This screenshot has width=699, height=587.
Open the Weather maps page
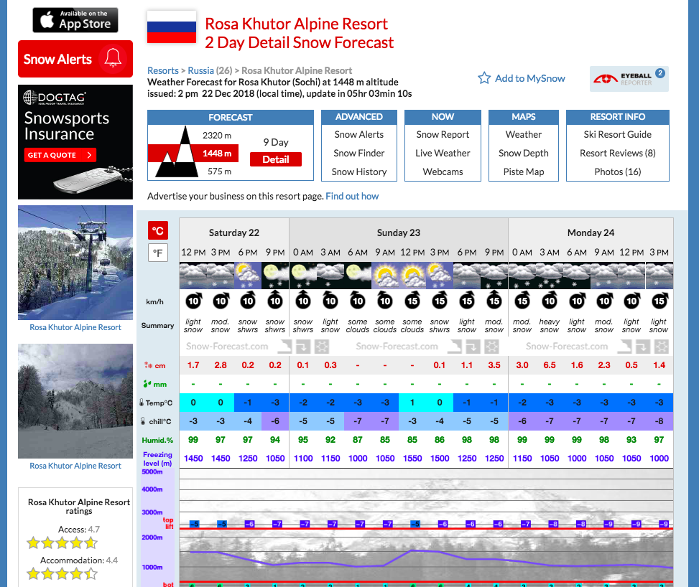pyautogui.click(x=524, y=134)
